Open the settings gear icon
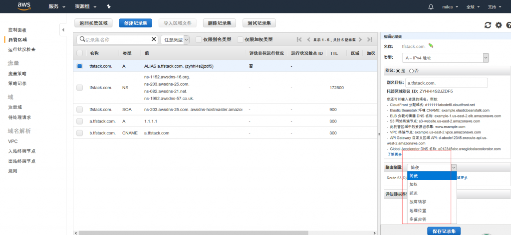This screenshot has height=235, width=511. pos(499,25)
